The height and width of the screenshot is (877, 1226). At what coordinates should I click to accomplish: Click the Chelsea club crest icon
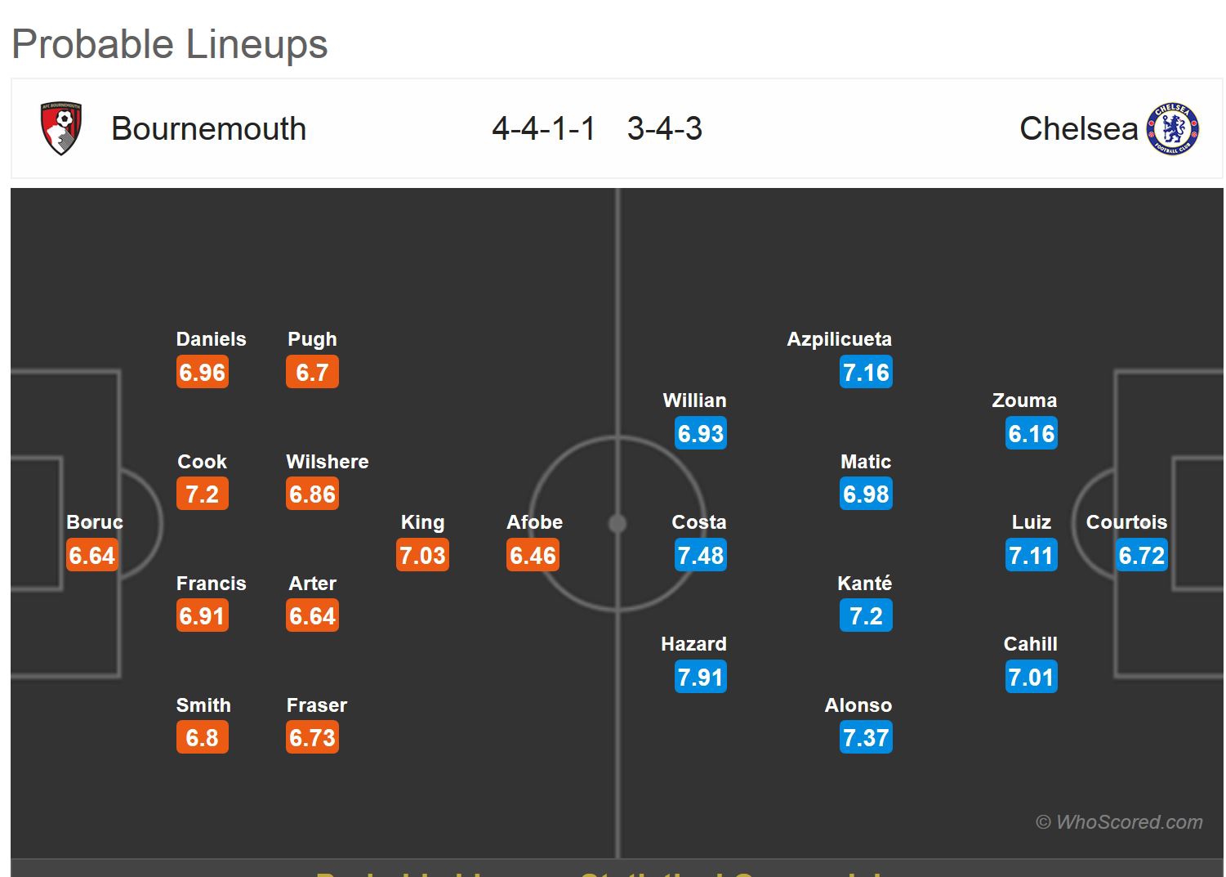(1172, 128)
